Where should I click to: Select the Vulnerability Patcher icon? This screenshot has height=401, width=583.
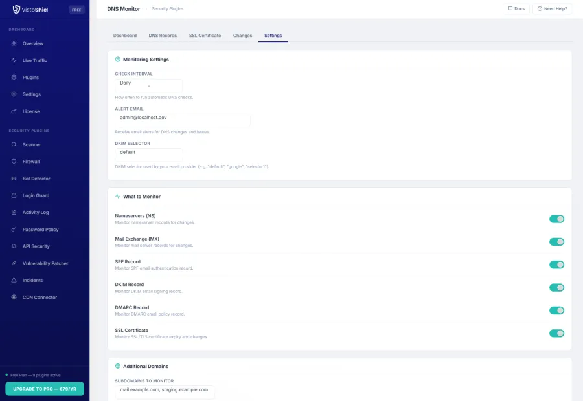pyautogui.click(x=14, y=263)
